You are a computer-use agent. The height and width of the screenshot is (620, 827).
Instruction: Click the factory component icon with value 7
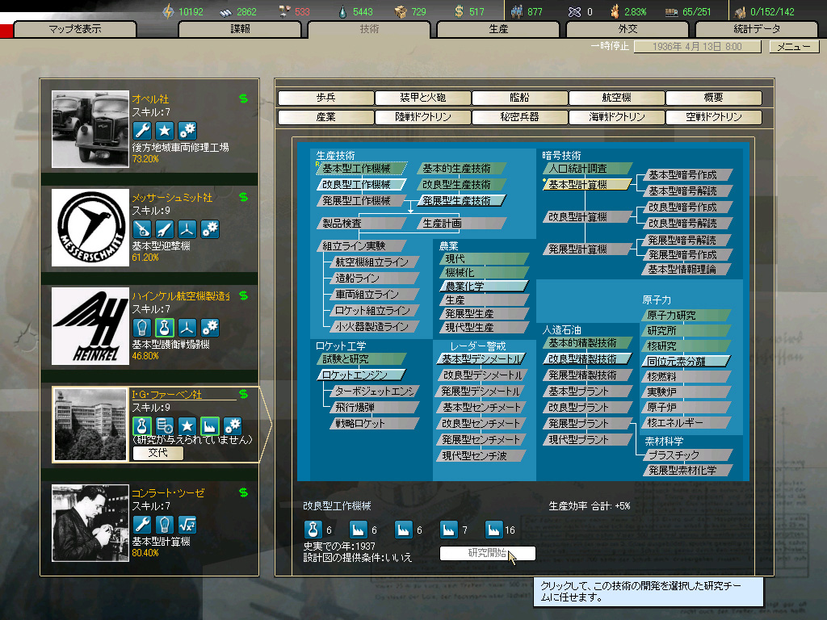click(449, 530)
